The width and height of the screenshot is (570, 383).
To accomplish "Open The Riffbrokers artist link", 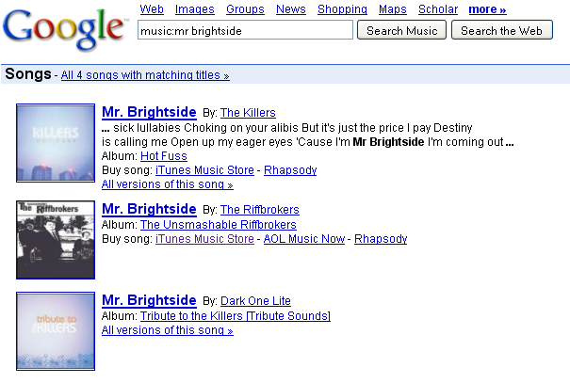I will [x=259, y=210].
